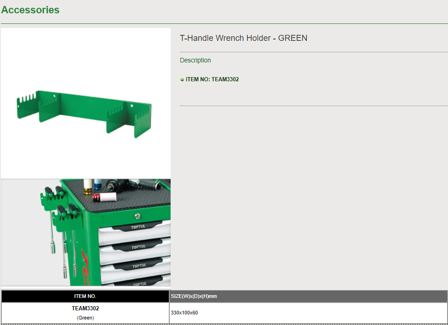Screen dimensions: 448x325
Task: Click the key lock on the trolley
Action: 138,216
